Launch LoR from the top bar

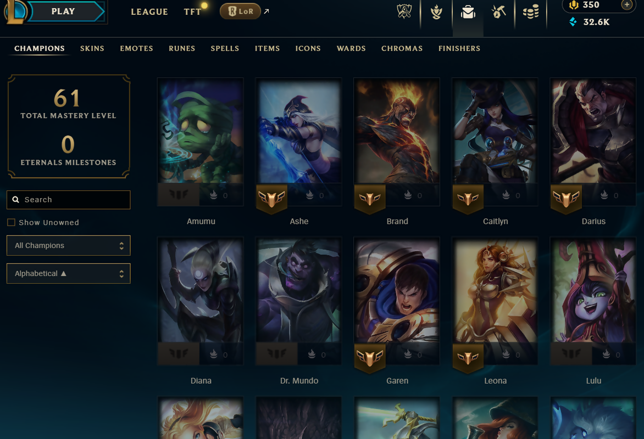click(x=240, y=12)
